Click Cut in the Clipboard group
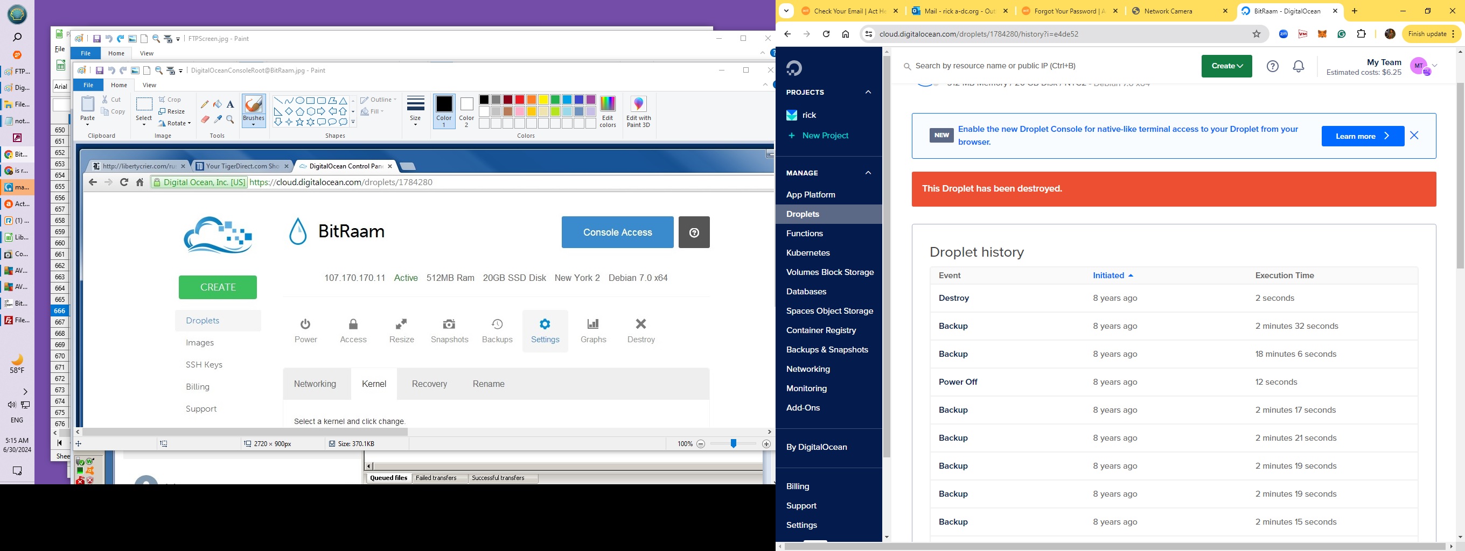This screenshot has width=1465, height=551. [111, 100]
